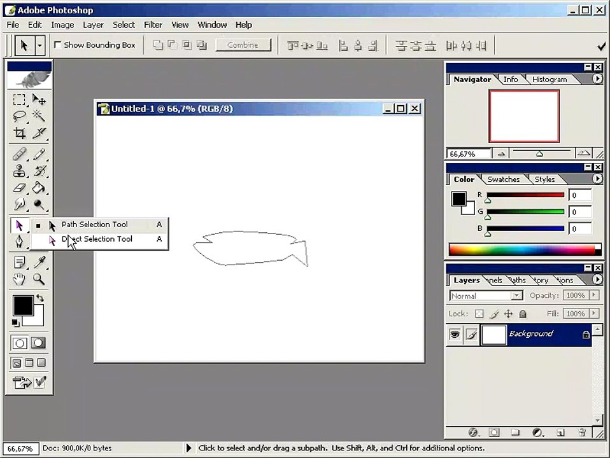Open Color panel flyout menu

[x=597, y=179]
